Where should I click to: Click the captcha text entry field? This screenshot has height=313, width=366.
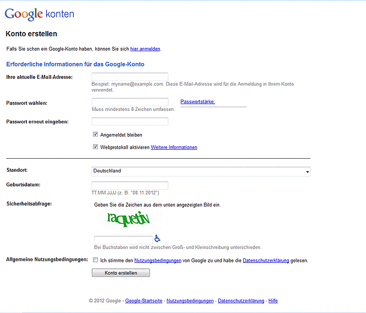(x=123, y=239)
